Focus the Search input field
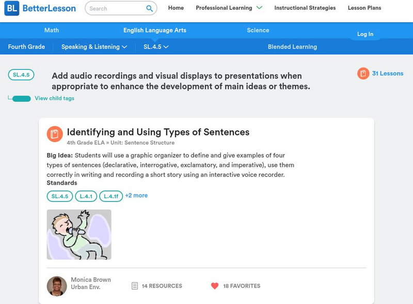This screenshot has height=304, width=413. coord(114,8)
